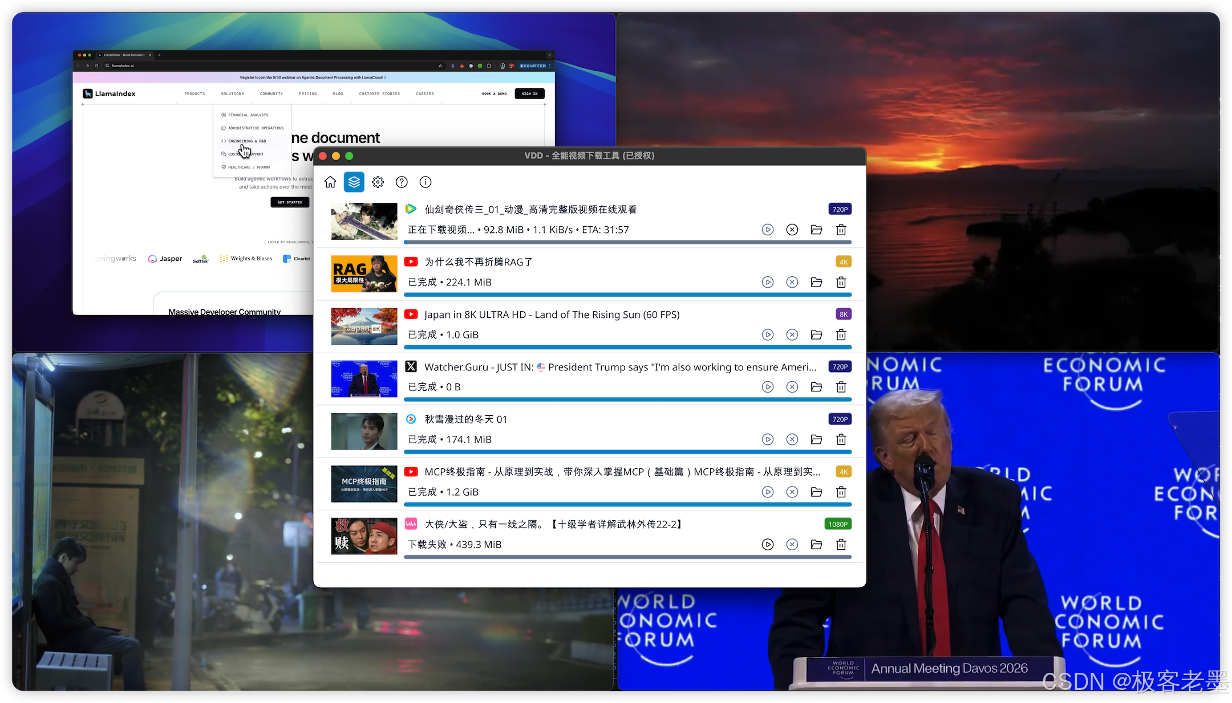1232x703 pixels.
Task: Retry playing the failed 大侠/大盗 download
Action: 768,544
